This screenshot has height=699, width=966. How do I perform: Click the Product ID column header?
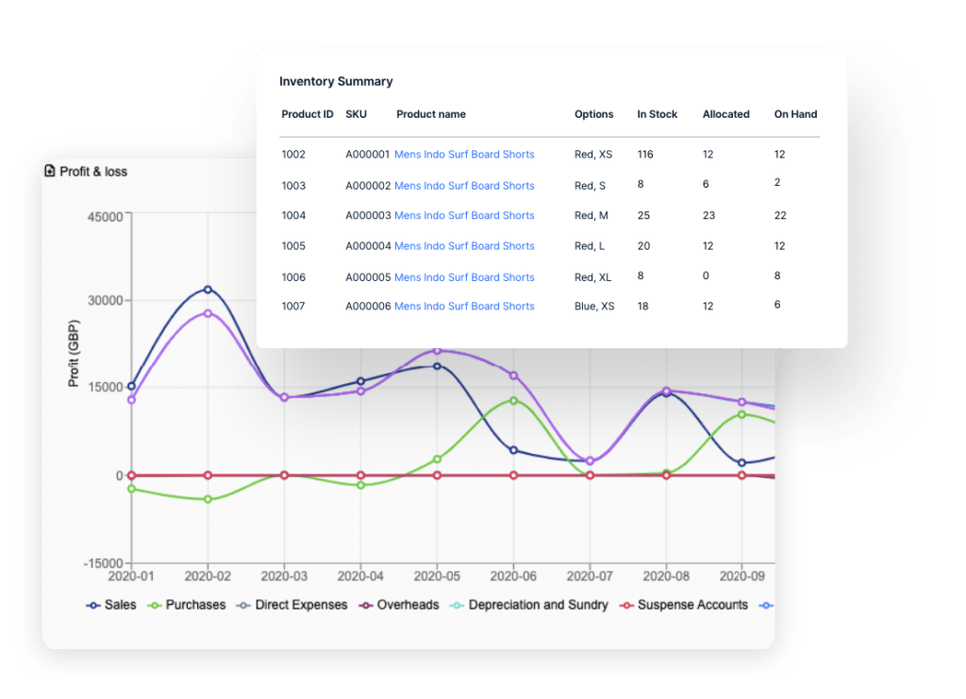tap(307, 114)
